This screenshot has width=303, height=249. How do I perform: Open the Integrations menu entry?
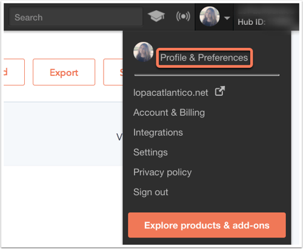point(158,133)
